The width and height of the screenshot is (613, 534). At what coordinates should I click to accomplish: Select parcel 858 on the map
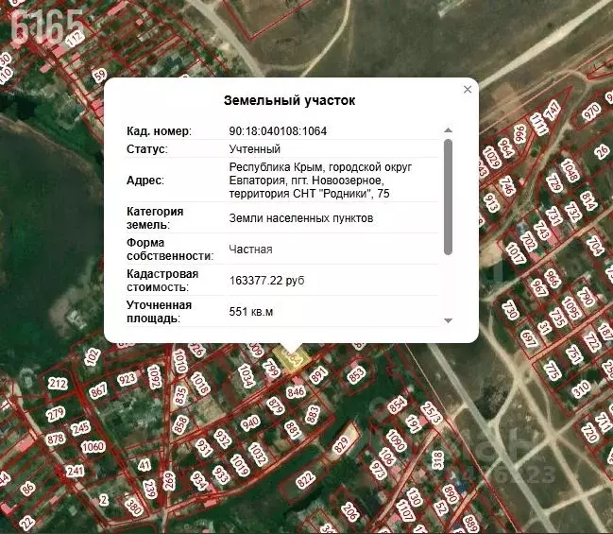pos(180,424)
